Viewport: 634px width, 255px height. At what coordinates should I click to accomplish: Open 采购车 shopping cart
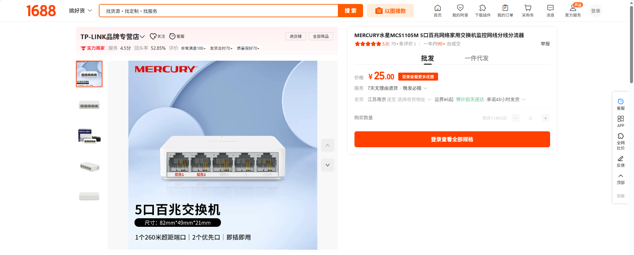click(x=528, y=11)
